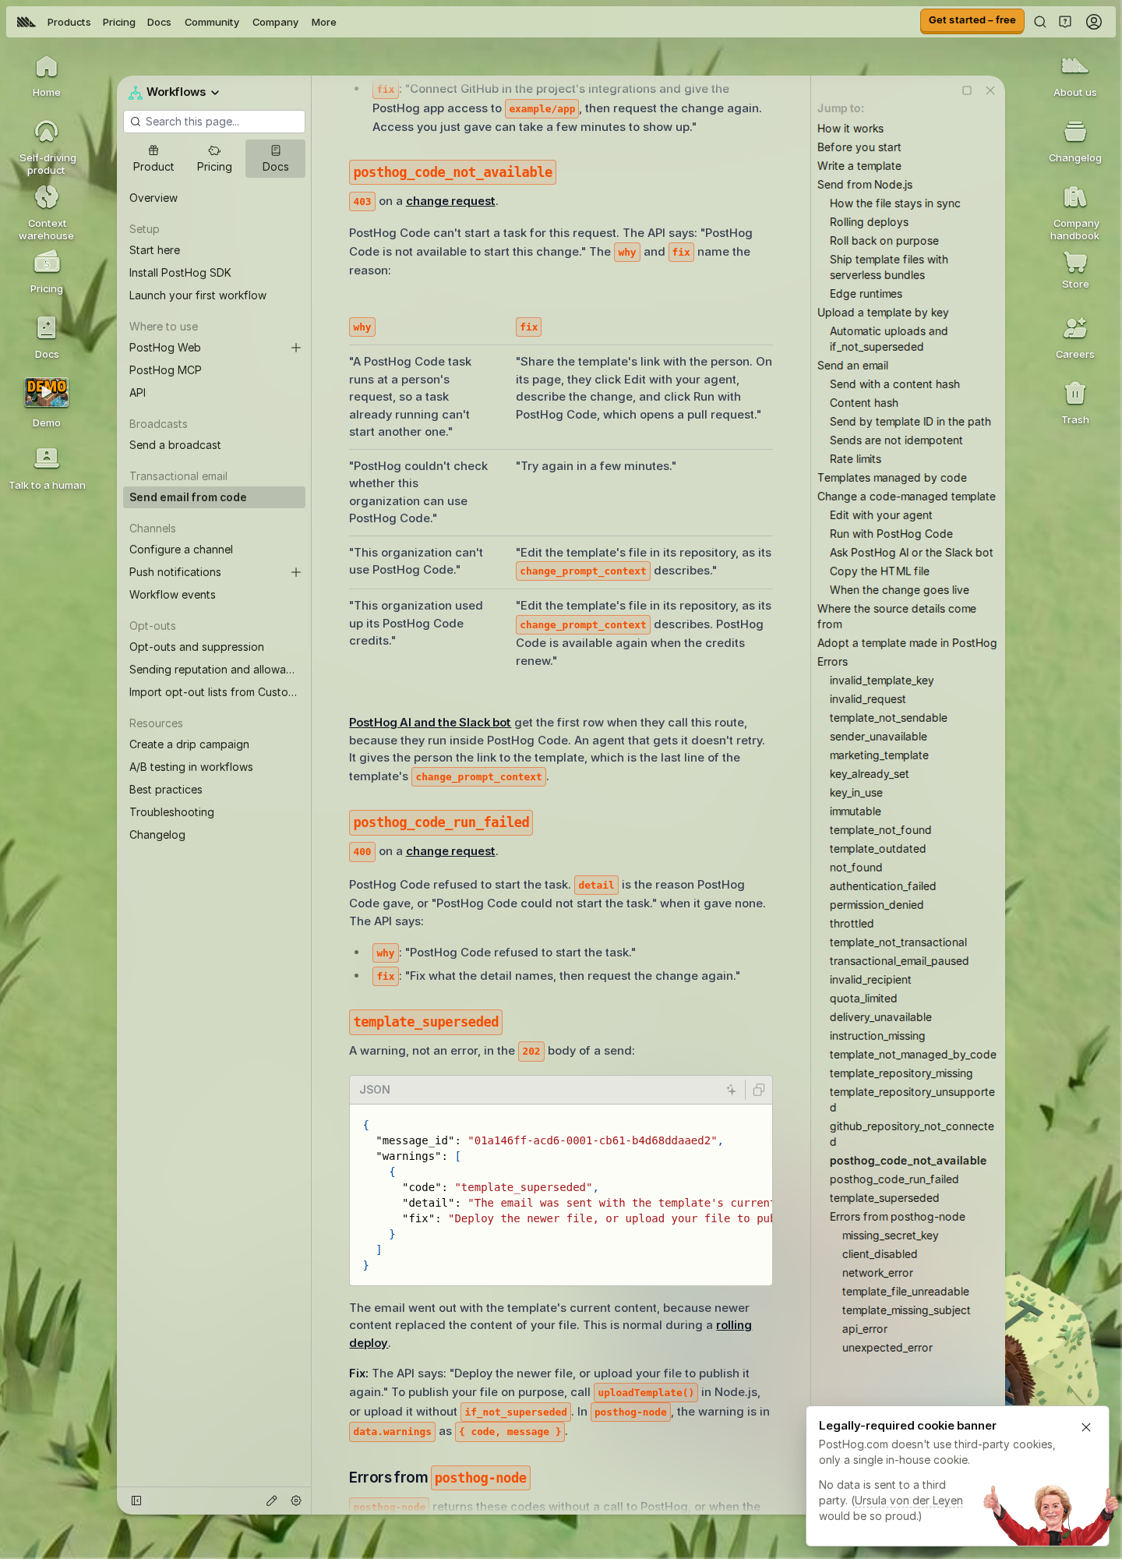Focus the Search this page field
Screen dimensions: 1122x1559
pyautogui.click(x=214, y=122)
